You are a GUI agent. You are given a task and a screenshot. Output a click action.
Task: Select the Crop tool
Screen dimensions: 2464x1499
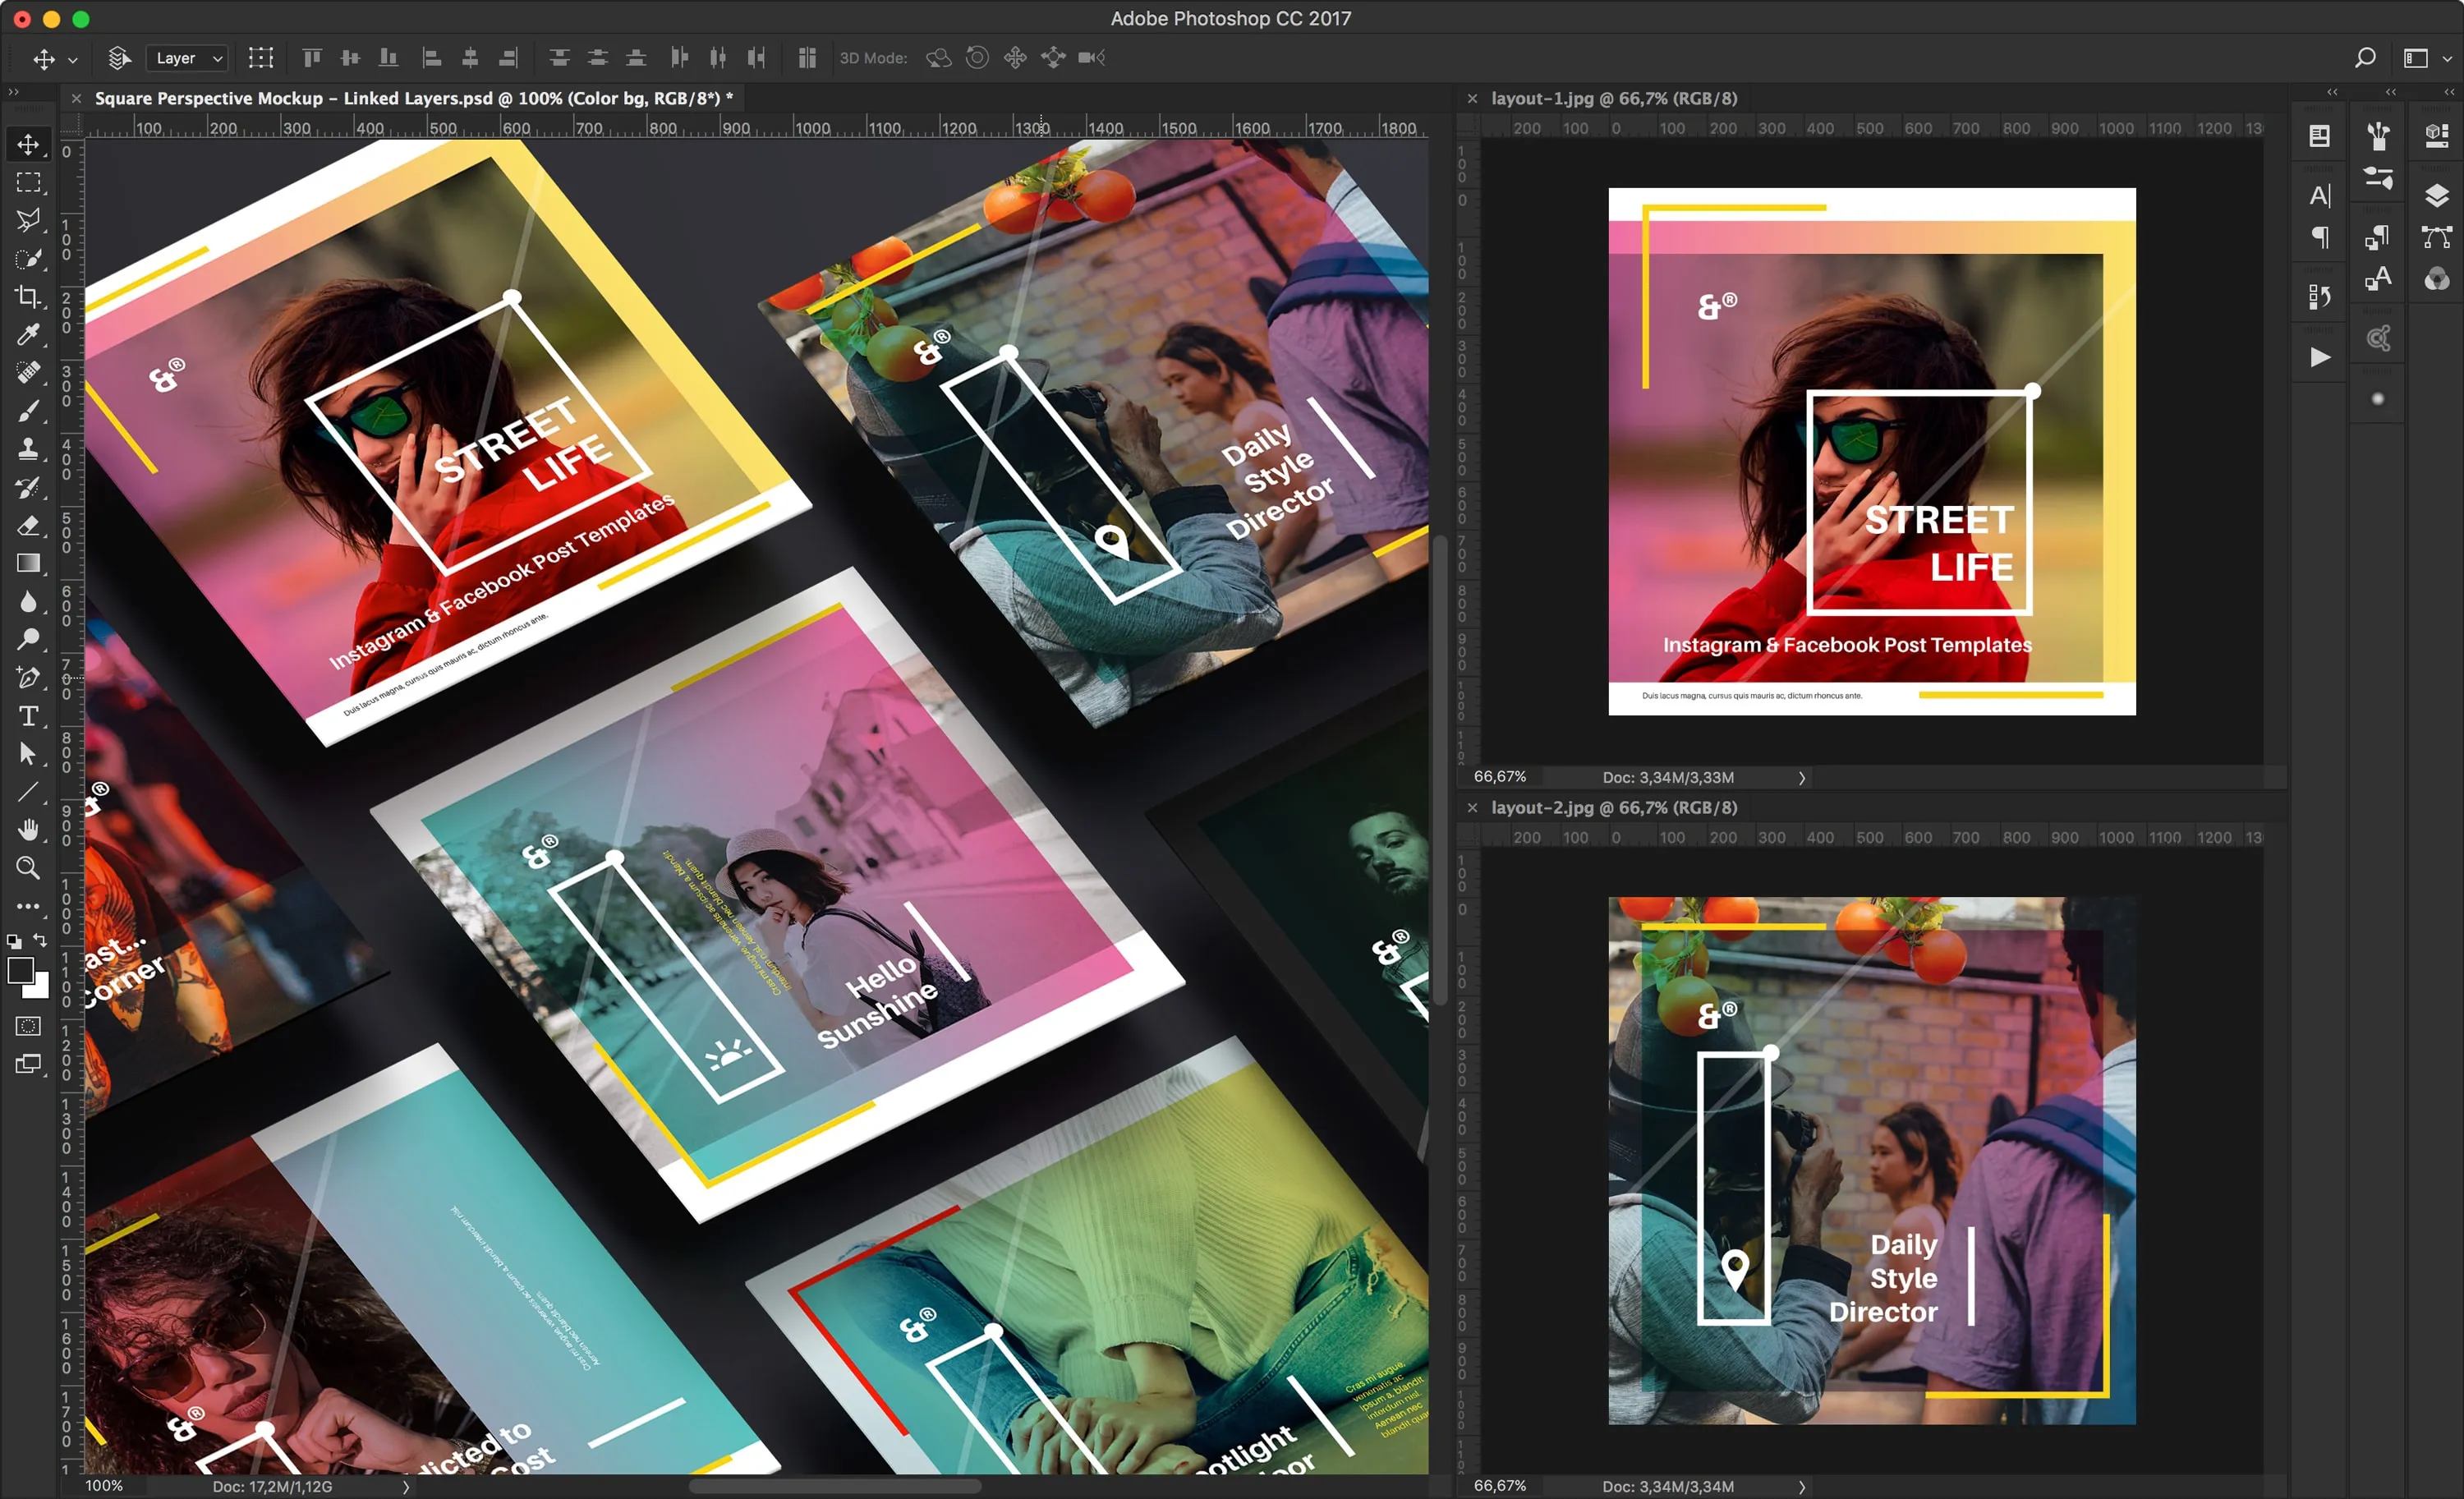[x=28, y=297]
